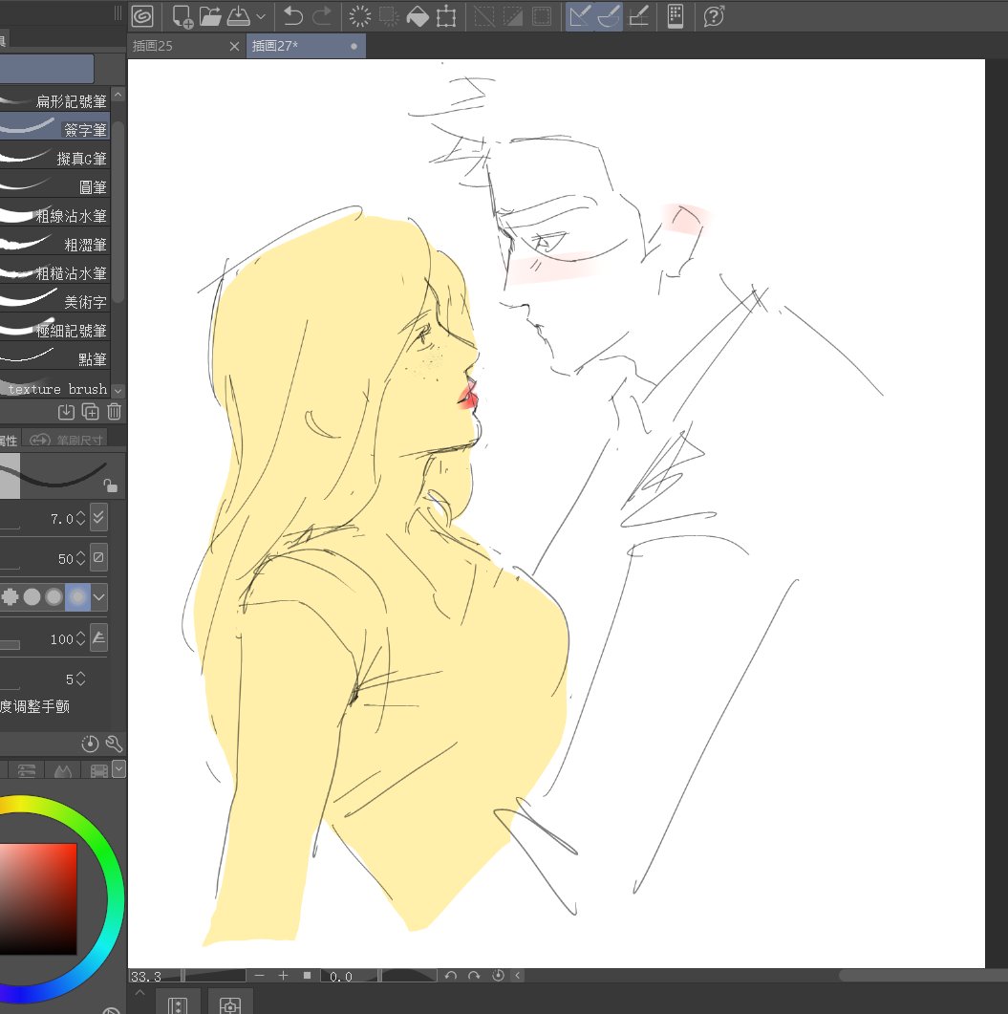Open sub tool detail wrench icon
This screenshot has width=1008, height=1014.
pos(114,744)
